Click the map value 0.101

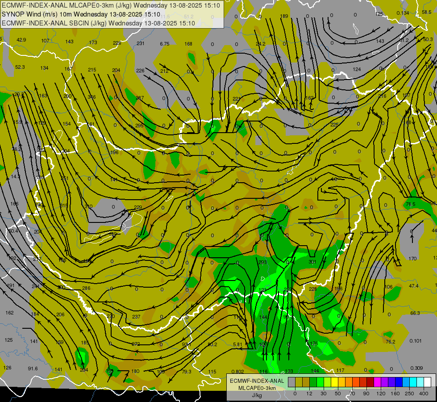click(x=416, y=341)
